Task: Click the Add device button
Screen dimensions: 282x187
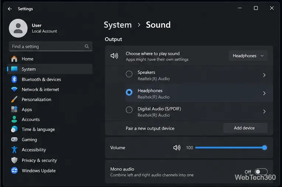Action: (245, 128)
